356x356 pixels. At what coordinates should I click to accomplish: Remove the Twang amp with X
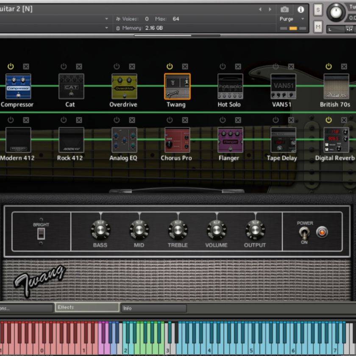pyautogui.click(x=185, y=67)
